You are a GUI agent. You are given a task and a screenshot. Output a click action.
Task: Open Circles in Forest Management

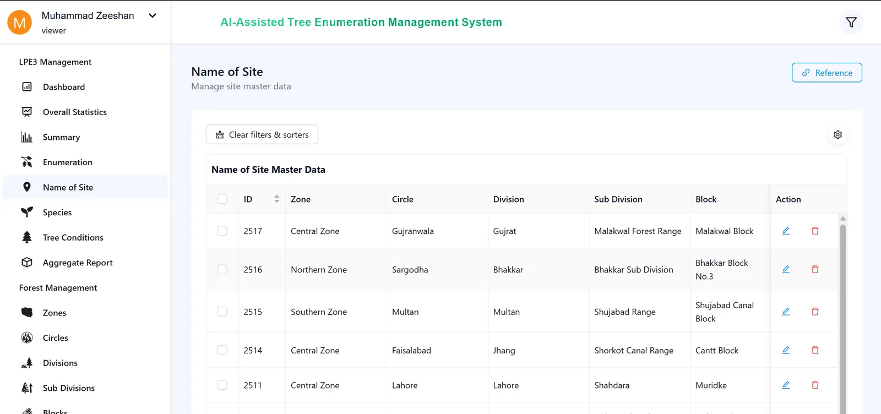(x=85, y=338)
